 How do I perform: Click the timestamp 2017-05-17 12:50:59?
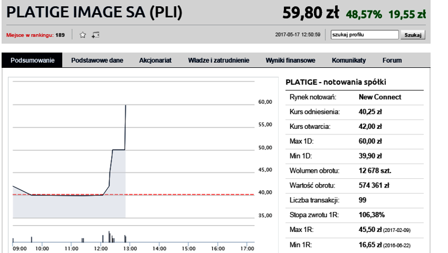coord(298,35)
